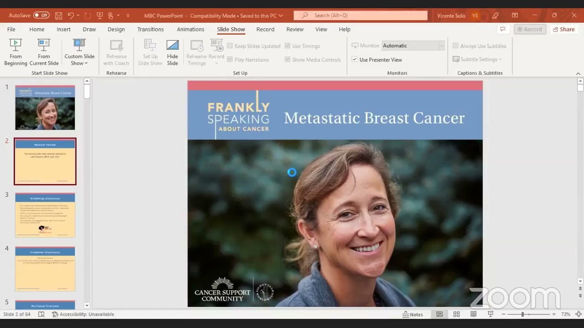Switch to the Design tab
This screenshot has height=328, width=584.
tap(116, 29)
